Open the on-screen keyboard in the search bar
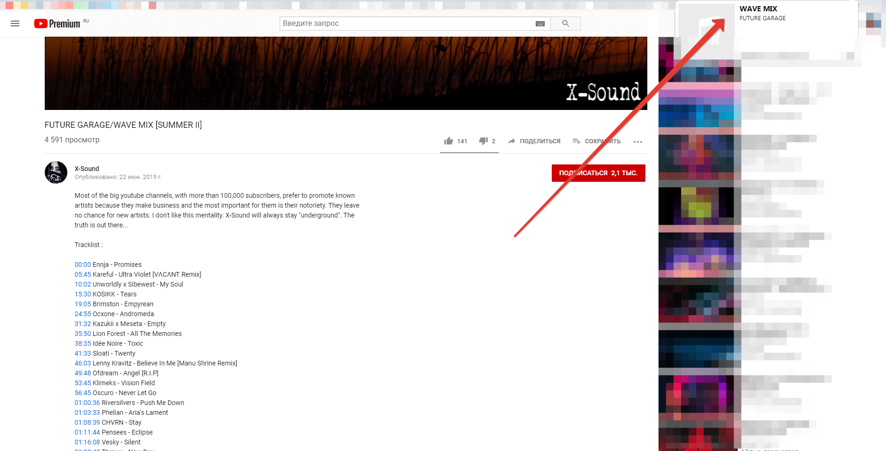886x451 pixels. point(540,23)
